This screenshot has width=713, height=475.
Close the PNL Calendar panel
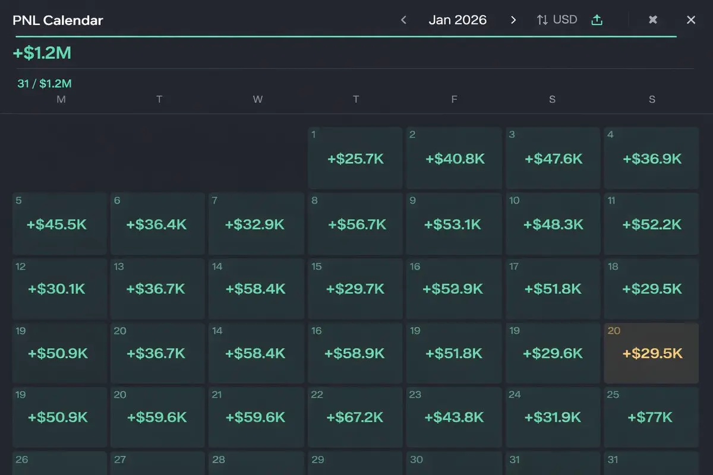pos(691,20)
